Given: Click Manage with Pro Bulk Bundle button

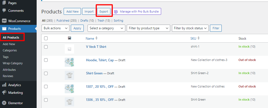Looking at the screenshot, I should (x=137, y=11).
